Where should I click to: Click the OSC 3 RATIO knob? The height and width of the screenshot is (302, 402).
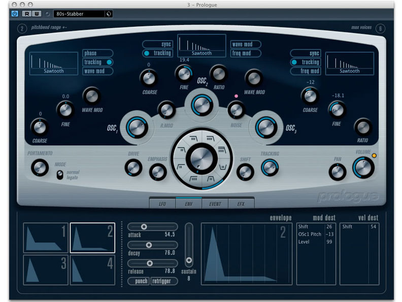pos(363,128)
